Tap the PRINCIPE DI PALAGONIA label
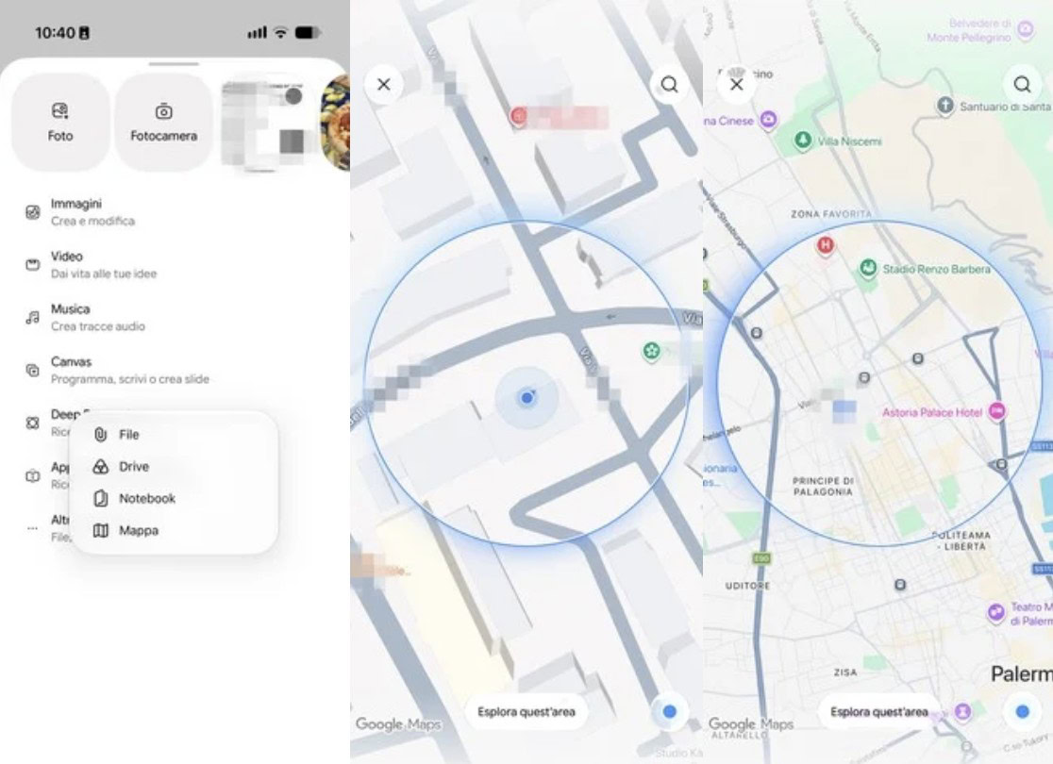The image size is (1053, 764). pos(823,486)
